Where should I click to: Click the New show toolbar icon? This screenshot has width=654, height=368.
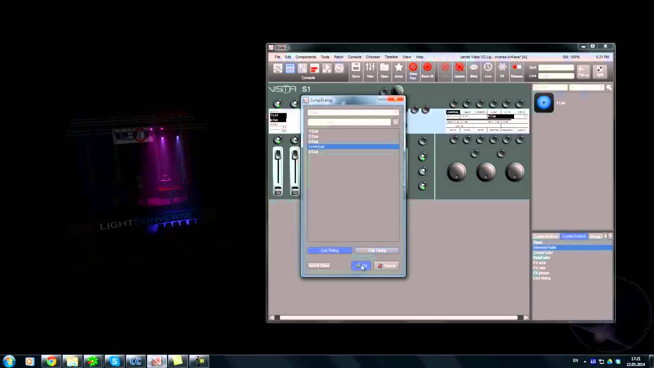(370, 70)
